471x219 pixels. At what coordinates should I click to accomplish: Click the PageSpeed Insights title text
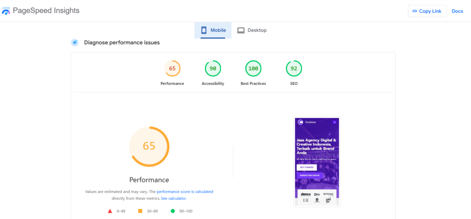pos(46,11)
